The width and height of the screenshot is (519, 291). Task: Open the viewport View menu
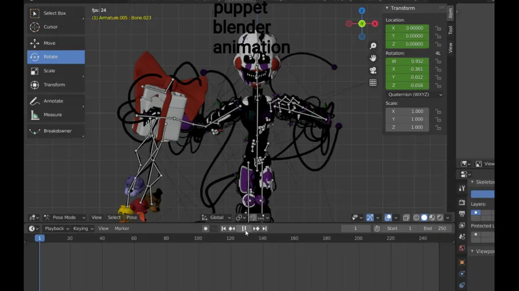tap(96, 217)
